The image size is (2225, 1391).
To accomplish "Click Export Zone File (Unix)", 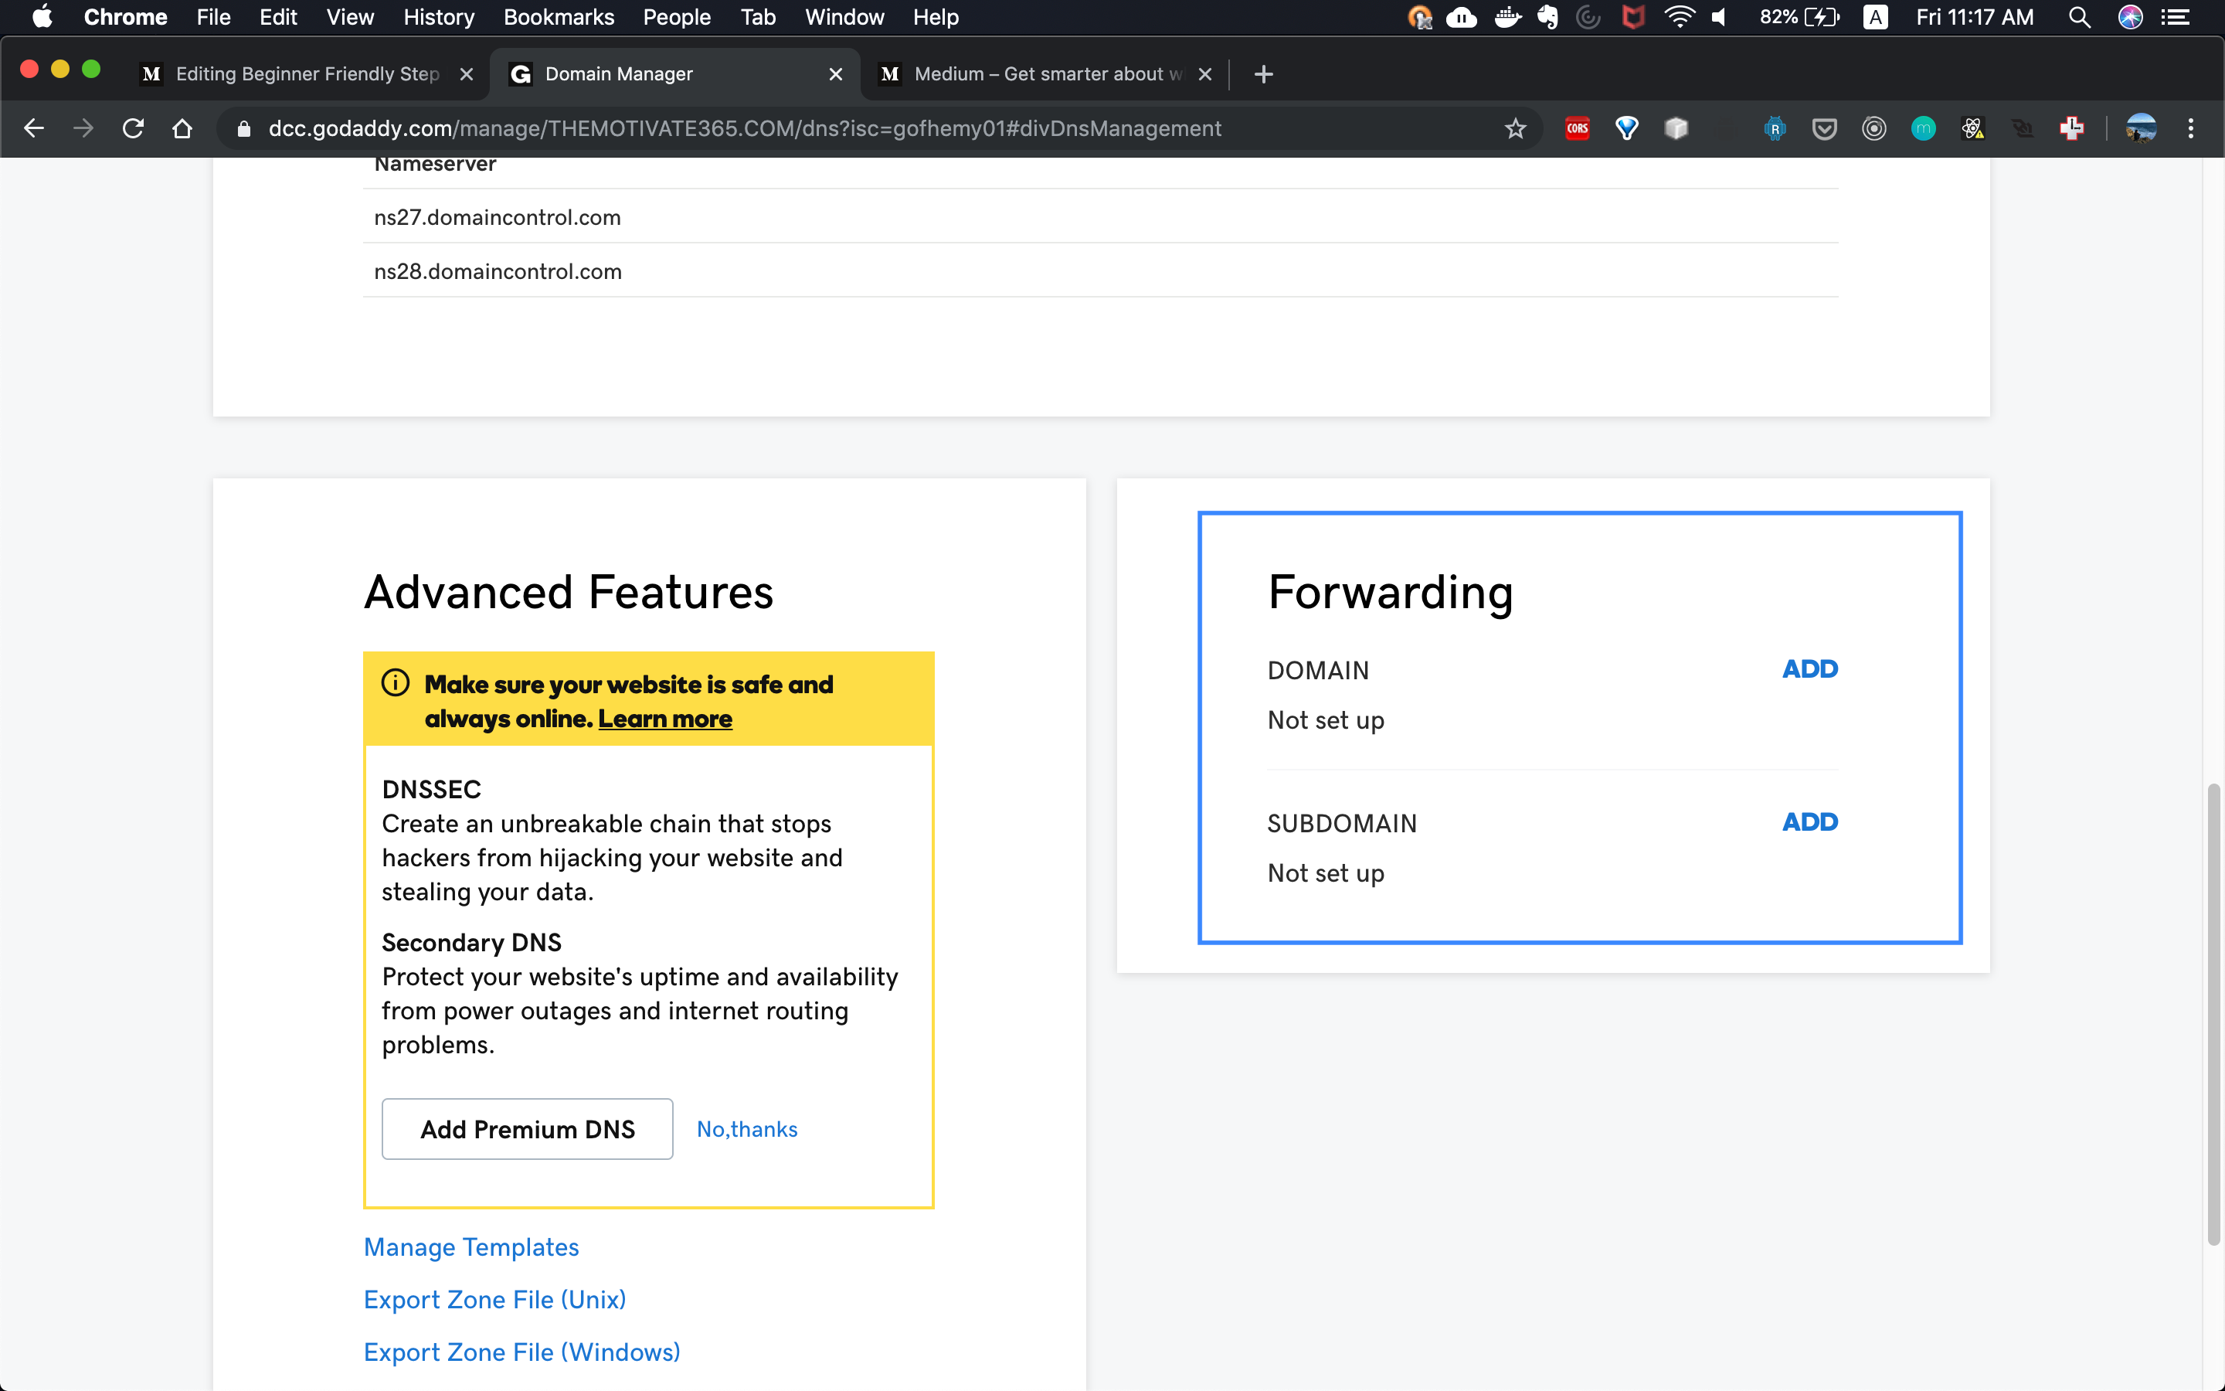I will pos(494,1300).
